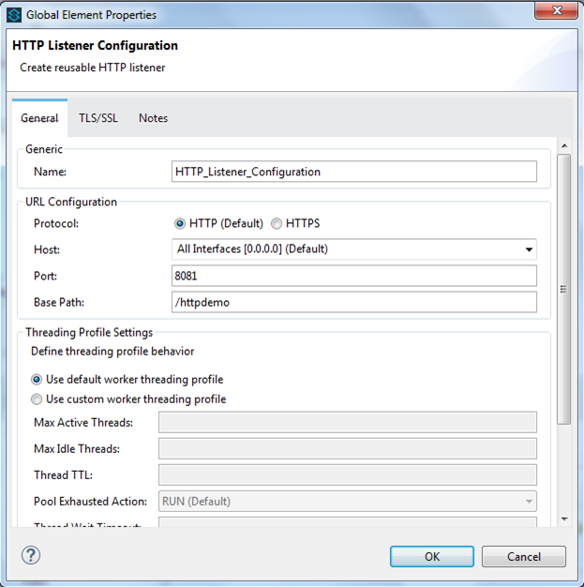Viewport: 584px width, 587px height.
Task: Focus the Base Path input field
Action: click(x=354, y=302)
